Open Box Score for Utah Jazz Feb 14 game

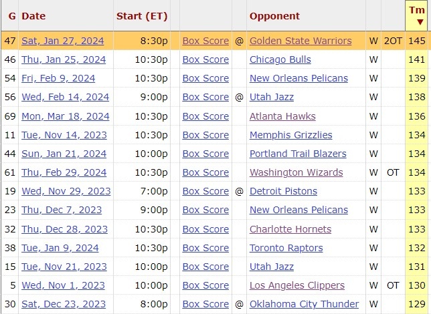(205, 97)
